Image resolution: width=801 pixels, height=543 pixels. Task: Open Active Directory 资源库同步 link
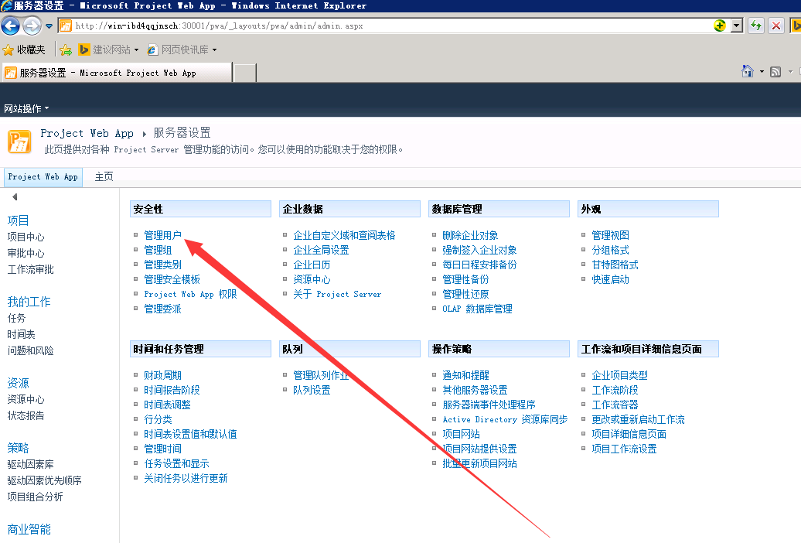point(505,419)
